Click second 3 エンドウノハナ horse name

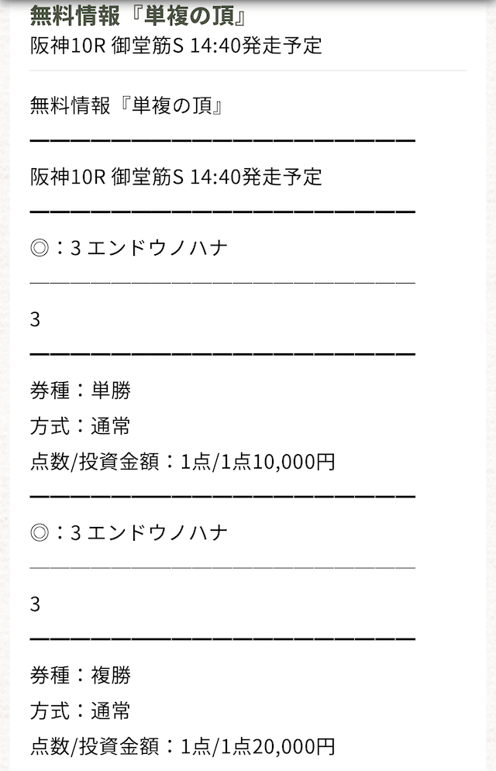[x=149, y=533]
